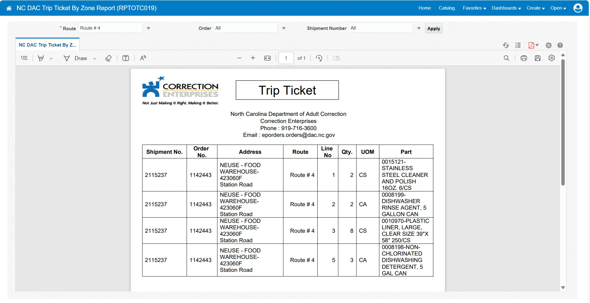Print the Trip Ticket report
Viewport: 590px width, 303px height.
pos(524,58)
